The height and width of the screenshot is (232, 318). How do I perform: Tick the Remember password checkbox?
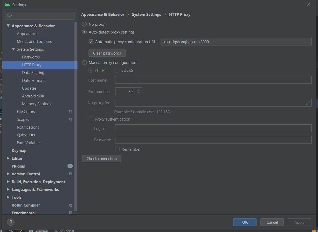click(117, 149)
